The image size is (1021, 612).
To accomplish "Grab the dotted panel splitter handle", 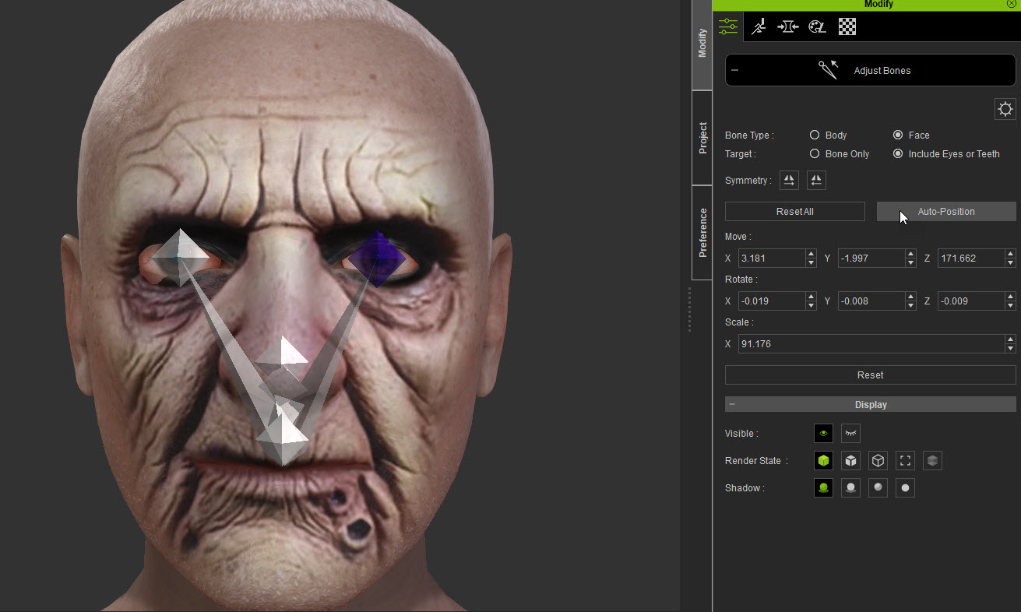I will (688, 310).
